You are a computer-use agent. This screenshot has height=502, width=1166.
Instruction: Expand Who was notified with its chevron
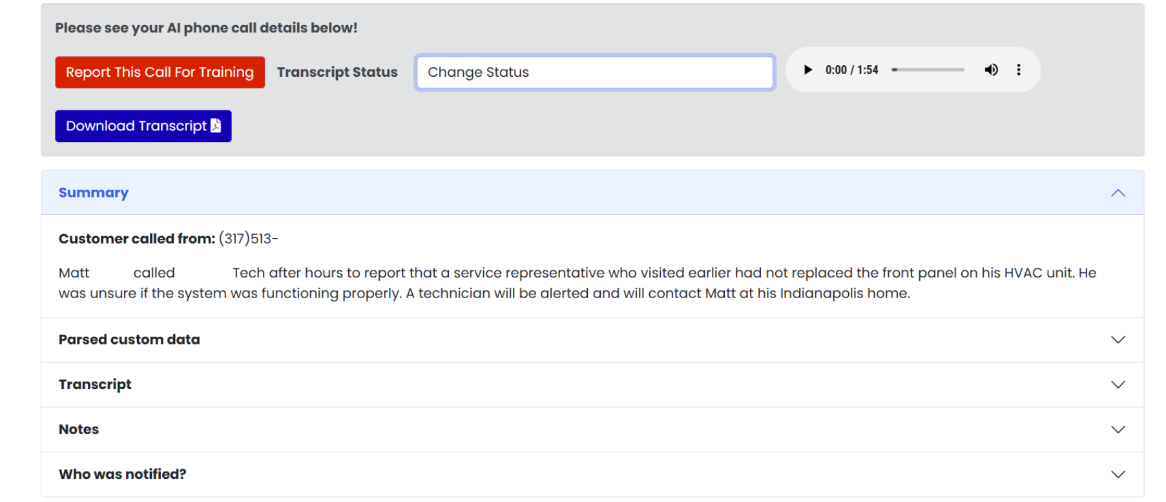pos(1118,474)
